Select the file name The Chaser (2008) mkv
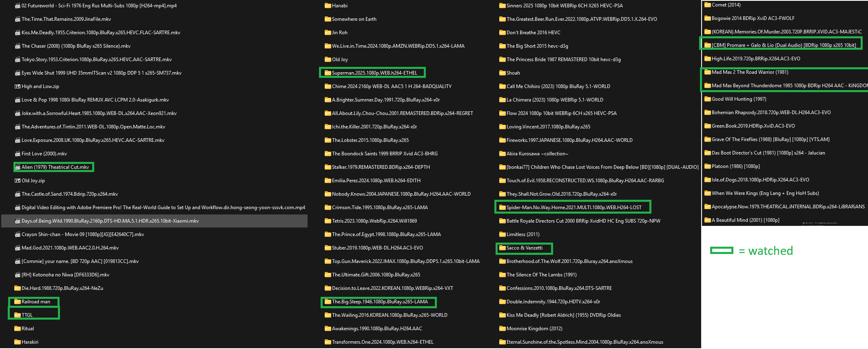This screenshot has height=349, width=868. point(76,46)
